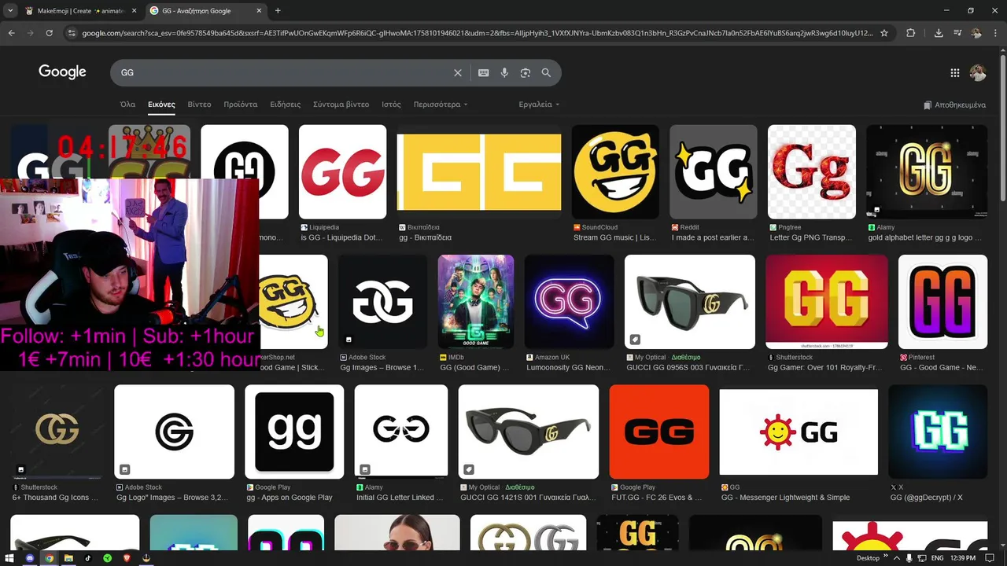Open the GG (@ggDecrypt) X image
The image size is (1007, 566).
point(938,432)
